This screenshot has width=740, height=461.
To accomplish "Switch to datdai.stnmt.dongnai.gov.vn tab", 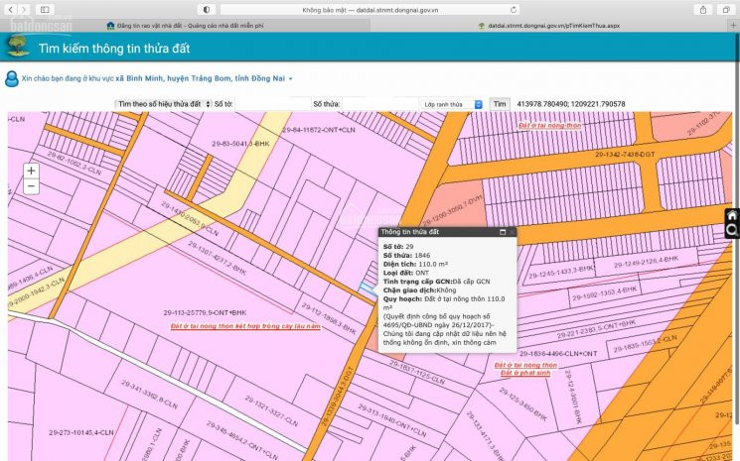I will click(549, 26).
